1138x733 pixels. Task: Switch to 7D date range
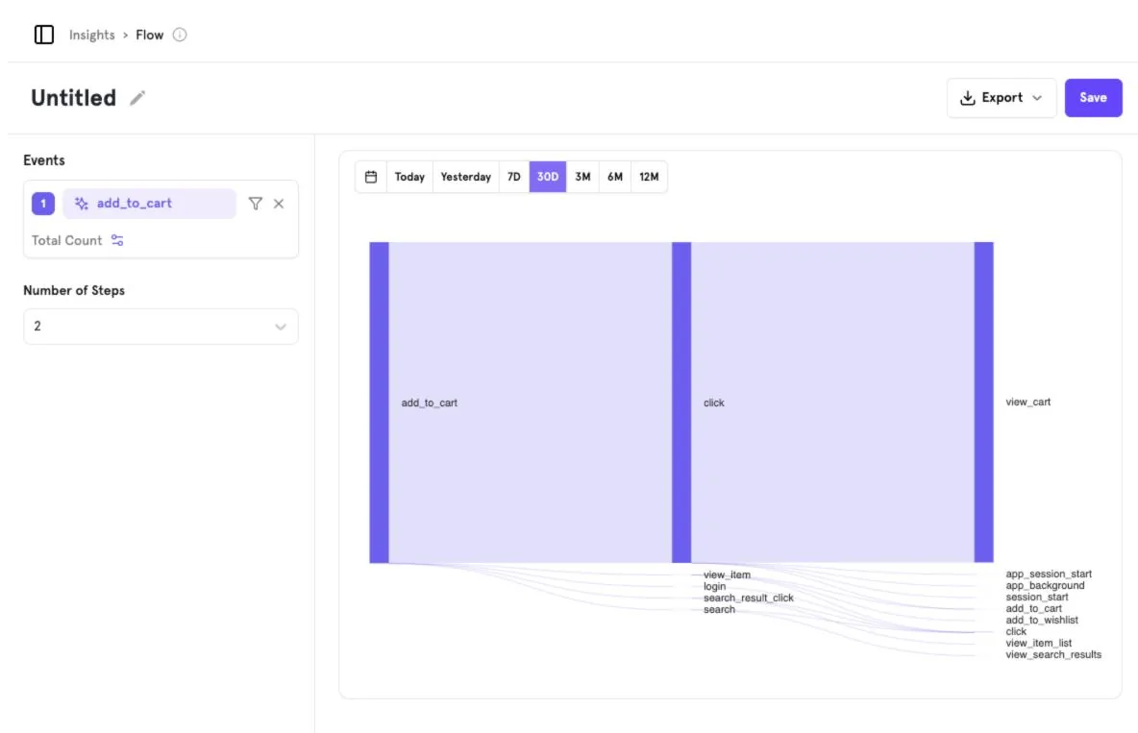coord(514,177)
